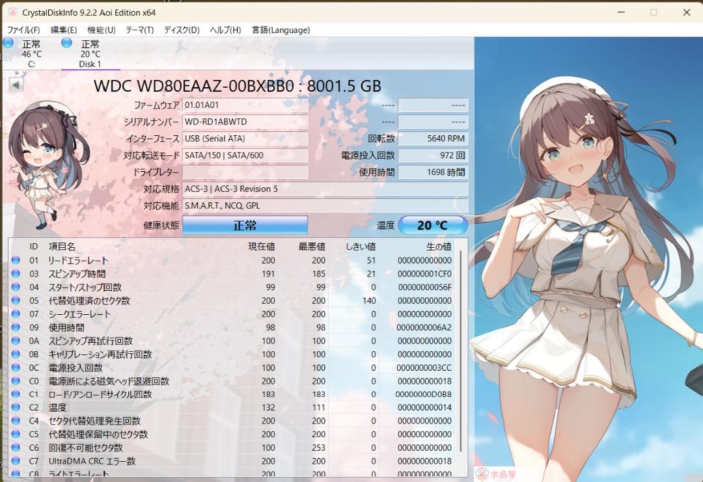
Task: Open the 言語(Language) menu
Action: click(281, 30)
